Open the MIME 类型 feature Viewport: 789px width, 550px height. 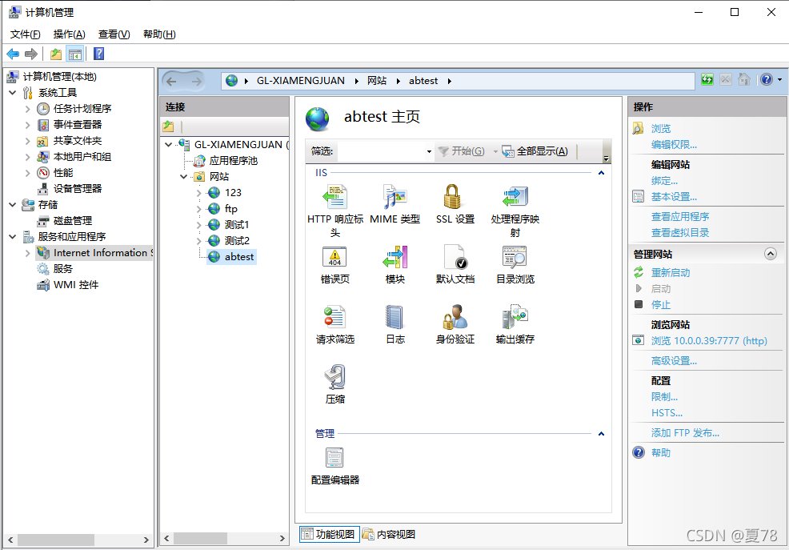395,199
